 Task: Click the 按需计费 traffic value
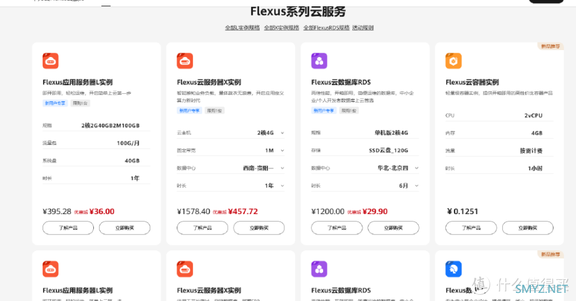pos(531,151)
